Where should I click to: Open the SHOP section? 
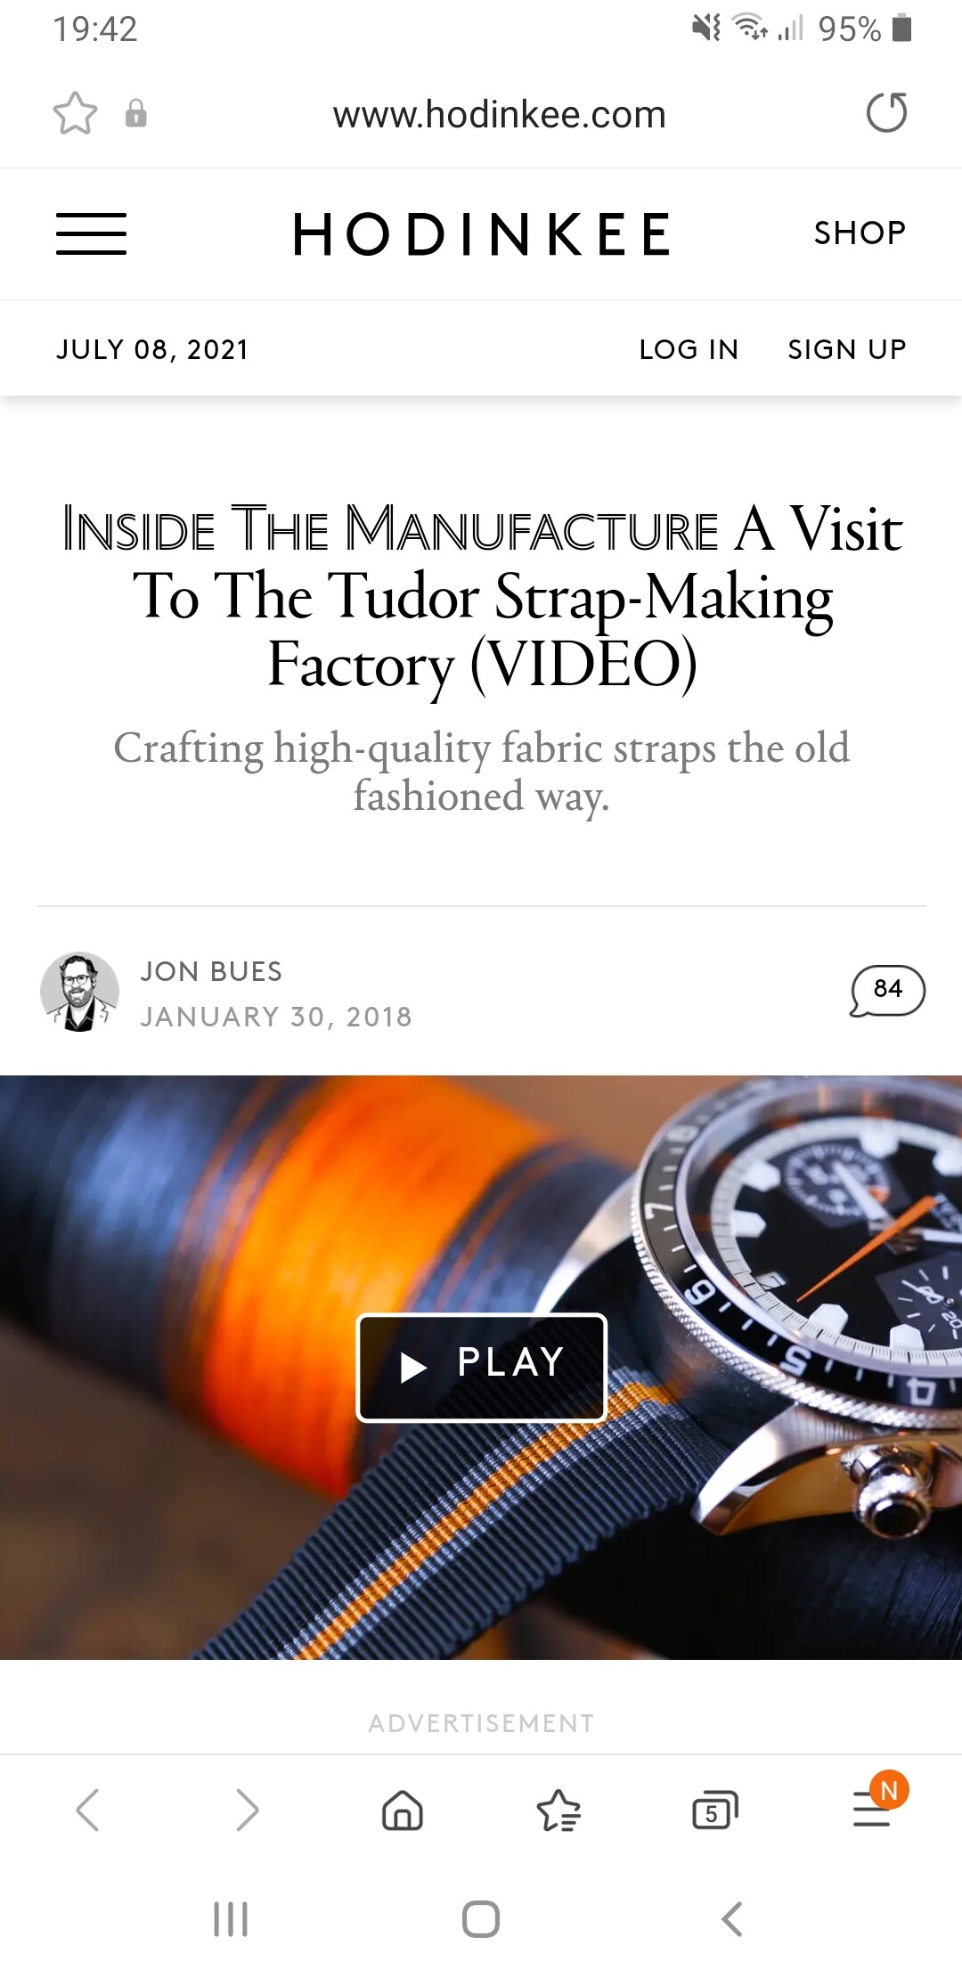pyautogui.click(x=860, y=233)
